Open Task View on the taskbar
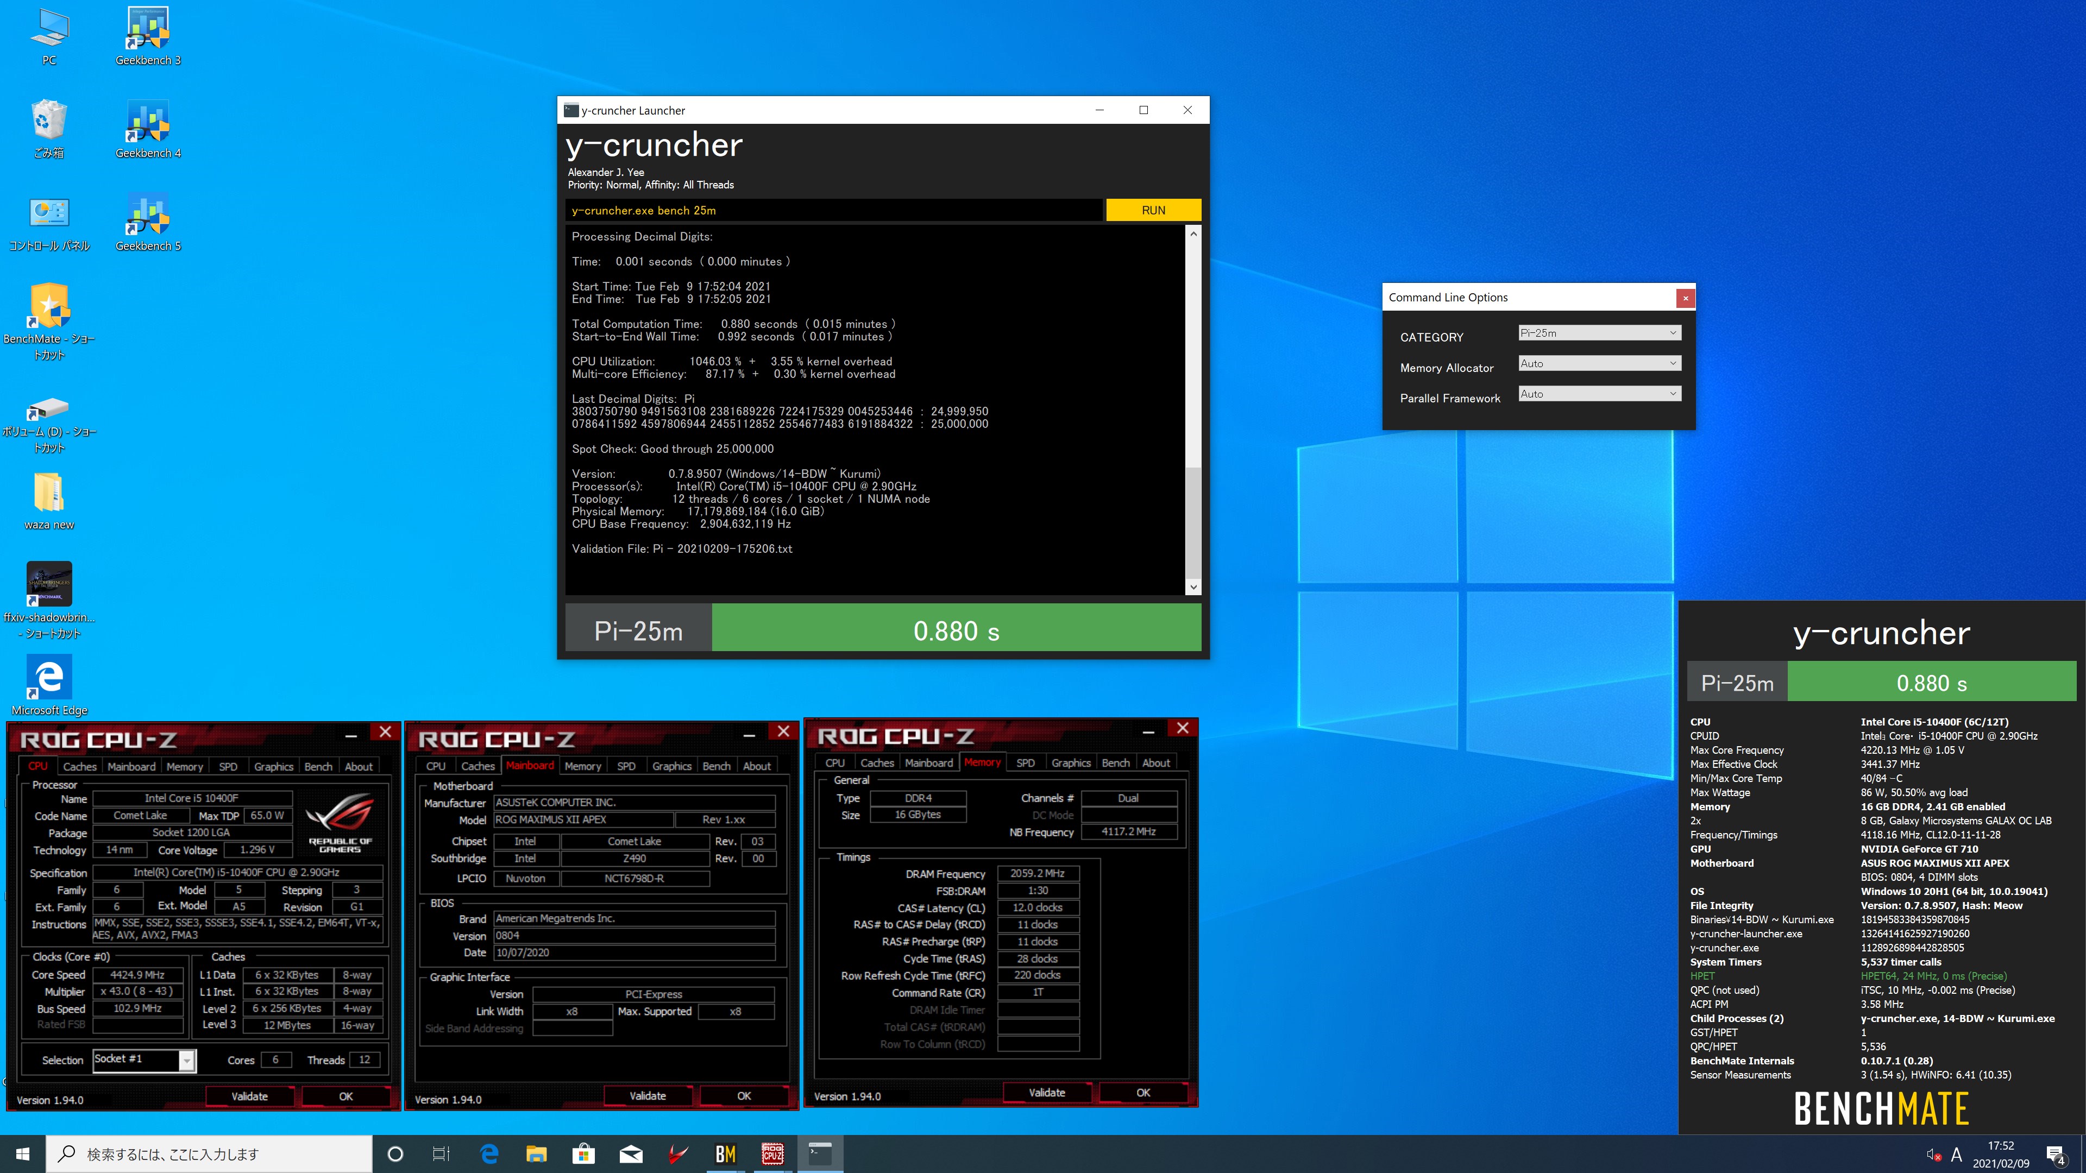The width and height of the screenshot is (2086, 1173). coord(441,1153)
